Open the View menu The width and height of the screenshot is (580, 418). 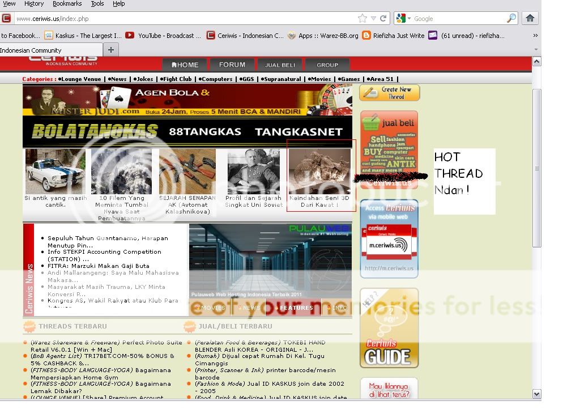click(x=9, y=4)
